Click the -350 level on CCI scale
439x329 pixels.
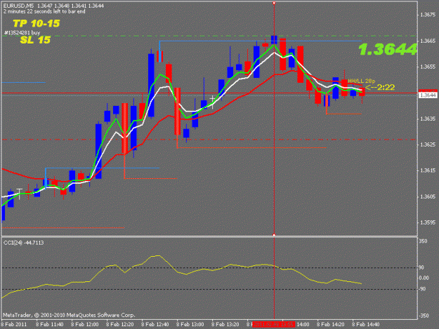click(424, 316)
